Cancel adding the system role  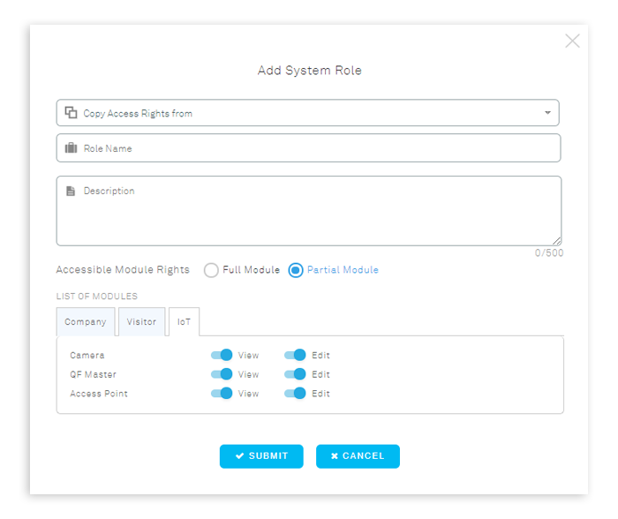click(358, 456)
